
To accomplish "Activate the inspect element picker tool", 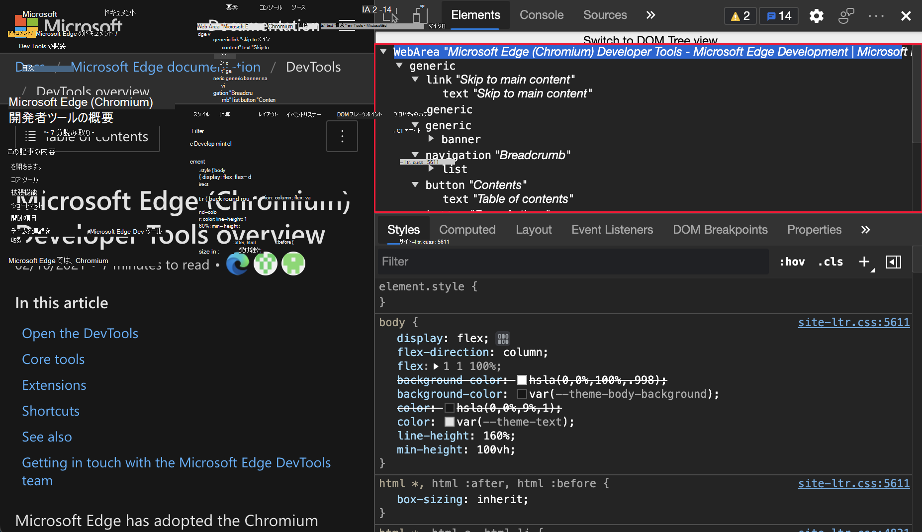I will coord(391,15).
